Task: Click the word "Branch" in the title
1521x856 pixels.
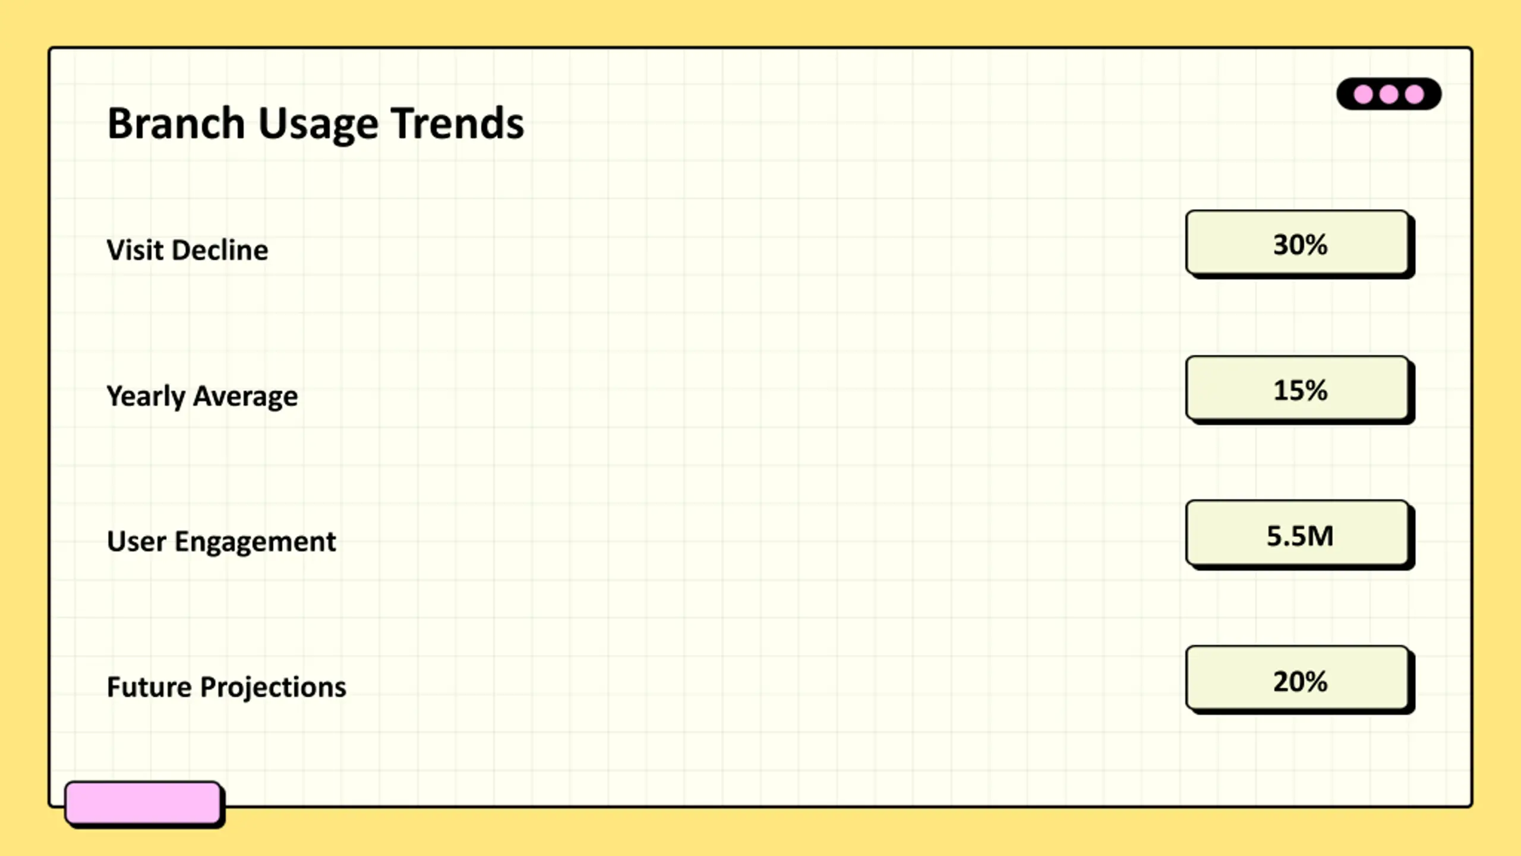Action: (x=176, y=124)
